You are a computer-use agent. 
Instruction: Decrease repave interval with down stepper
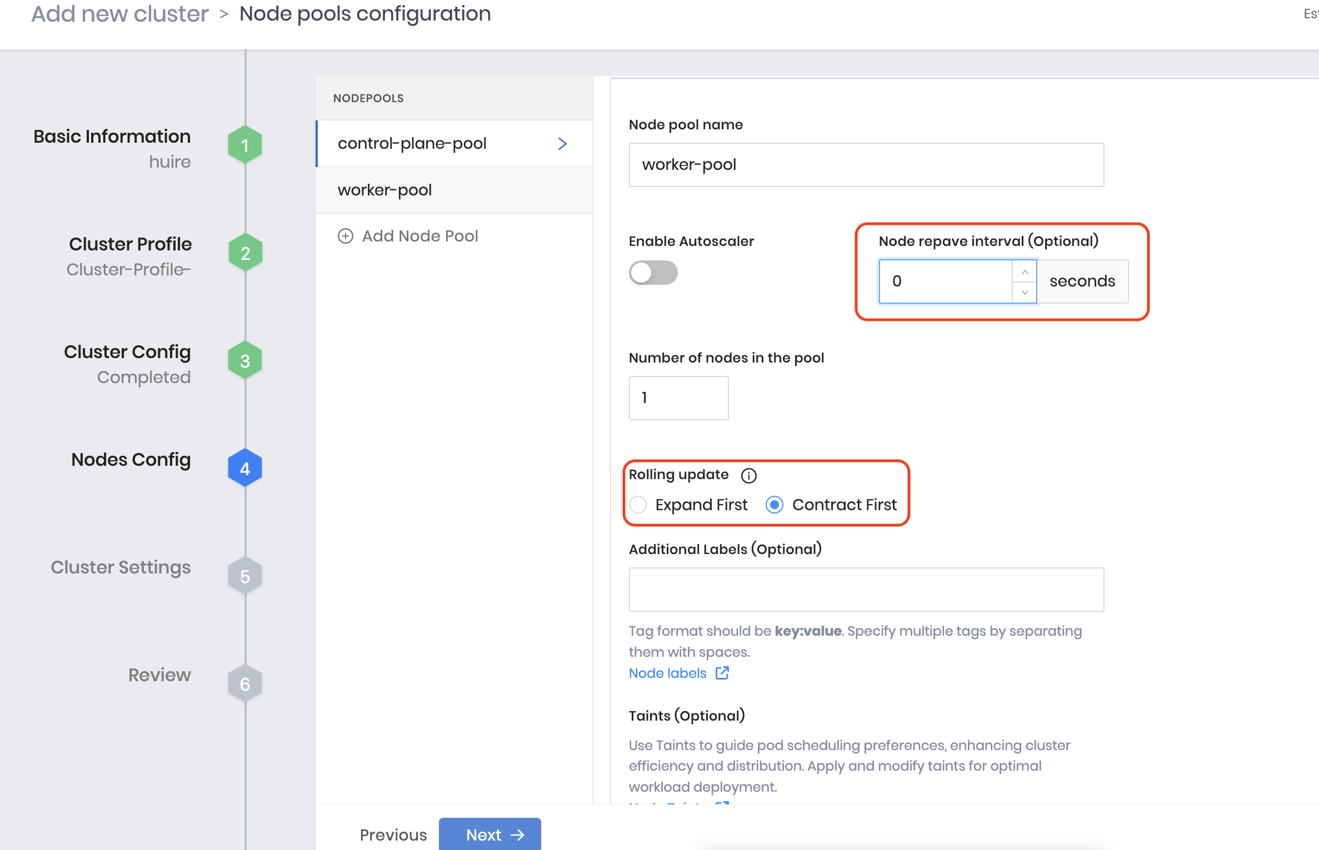coord(1025,292)
